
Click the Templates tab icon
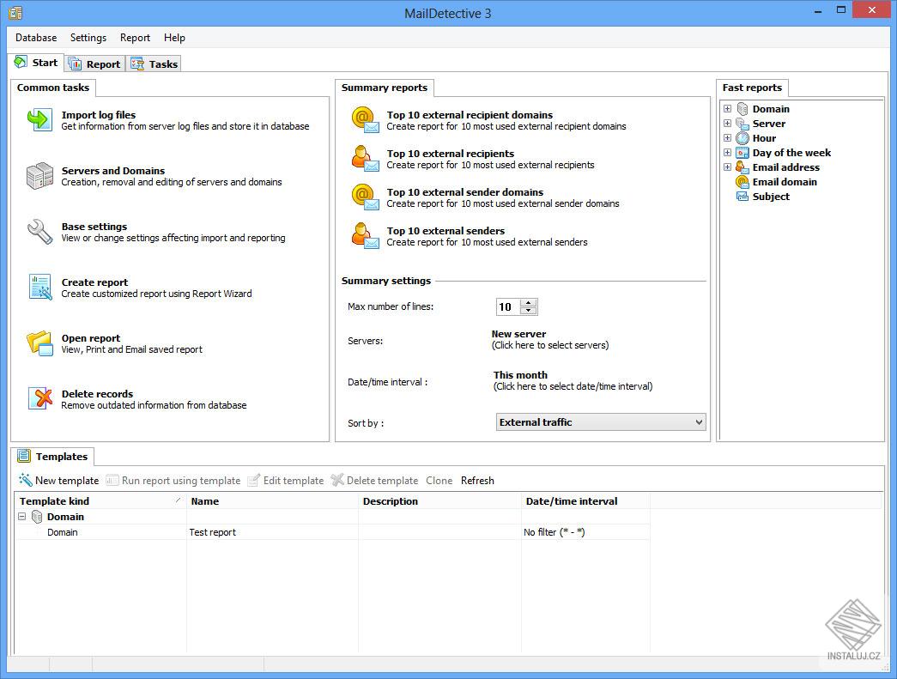pos(23,456)
